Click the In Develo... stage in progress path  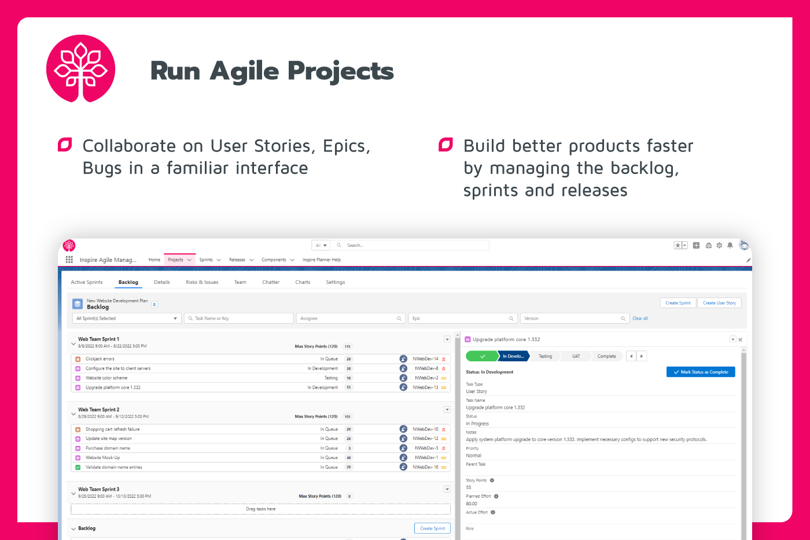click(x=513, y=356)
